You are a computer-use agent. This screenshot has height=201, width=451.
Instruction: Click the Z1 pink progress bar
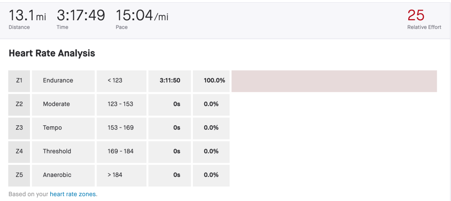[334, 81]
